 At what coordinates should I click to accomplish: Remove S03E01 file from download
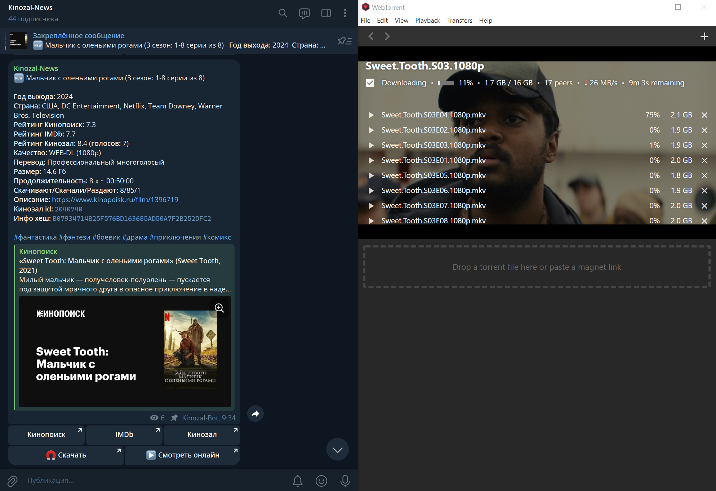pyautogui.click(x=704, y=160)
